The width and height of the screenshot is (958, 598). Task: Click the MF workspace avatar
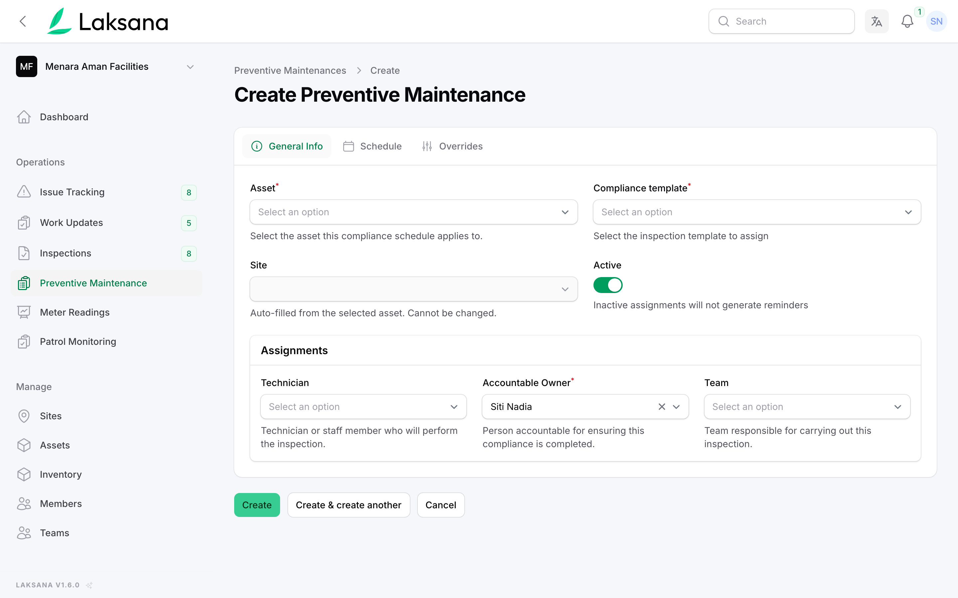(x=27, y=66)
